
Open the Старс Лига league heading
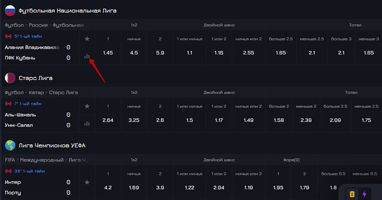click(35, 78)
